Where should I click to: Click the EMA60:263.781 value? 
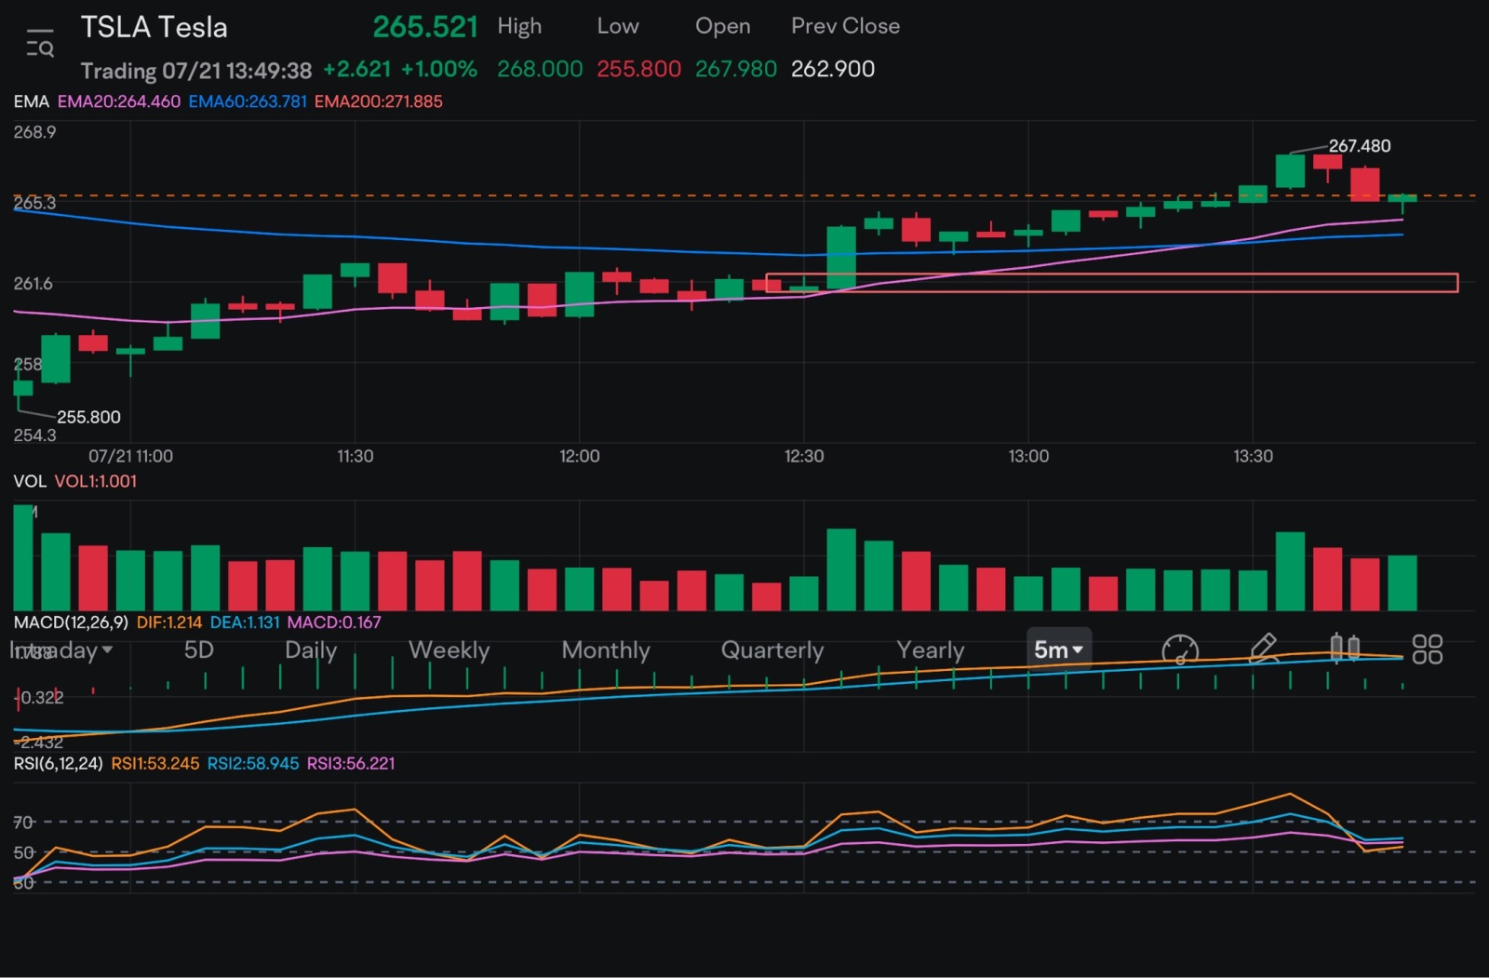[x=248, y=101]
